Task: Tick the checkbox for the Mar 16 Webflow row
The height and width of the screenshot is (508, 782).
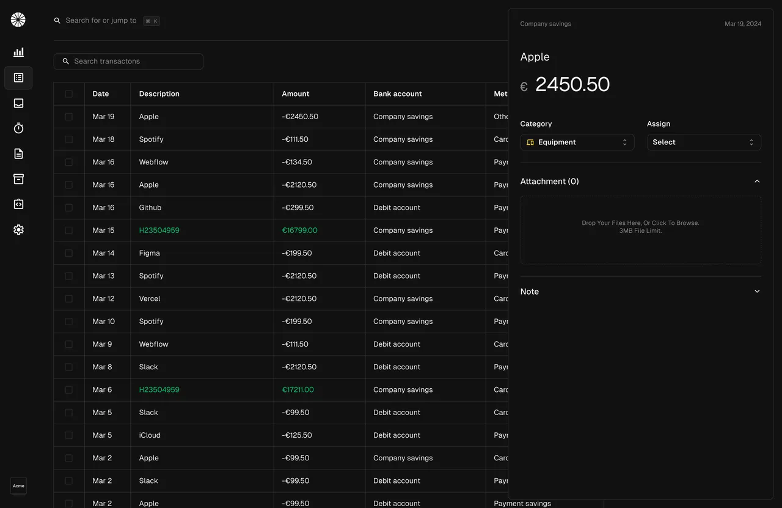Action: (x=68, y=162)
